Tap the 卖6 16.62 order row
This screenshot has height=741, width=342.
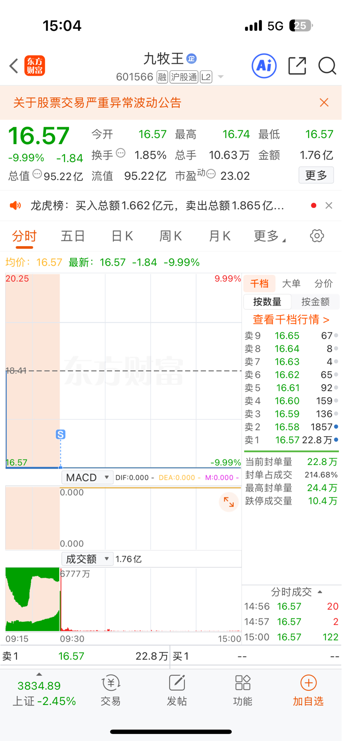[x=291, y=375]
